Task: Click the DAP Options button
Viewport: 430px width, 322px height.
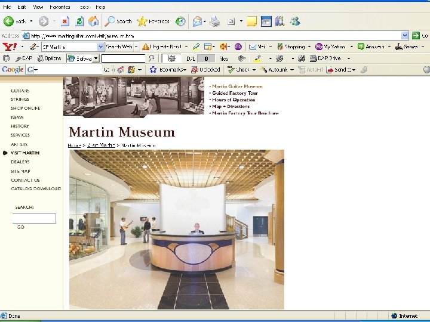Action: click(x=49, y=58)
